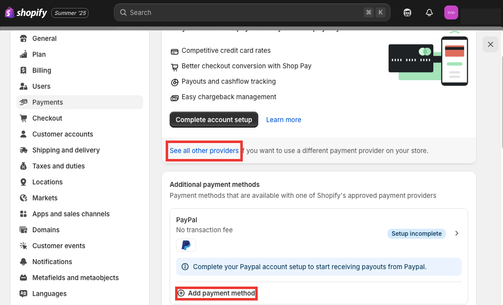Click the Users people icon
Screen dimensions: 503x305
click(x=23, y=86)
